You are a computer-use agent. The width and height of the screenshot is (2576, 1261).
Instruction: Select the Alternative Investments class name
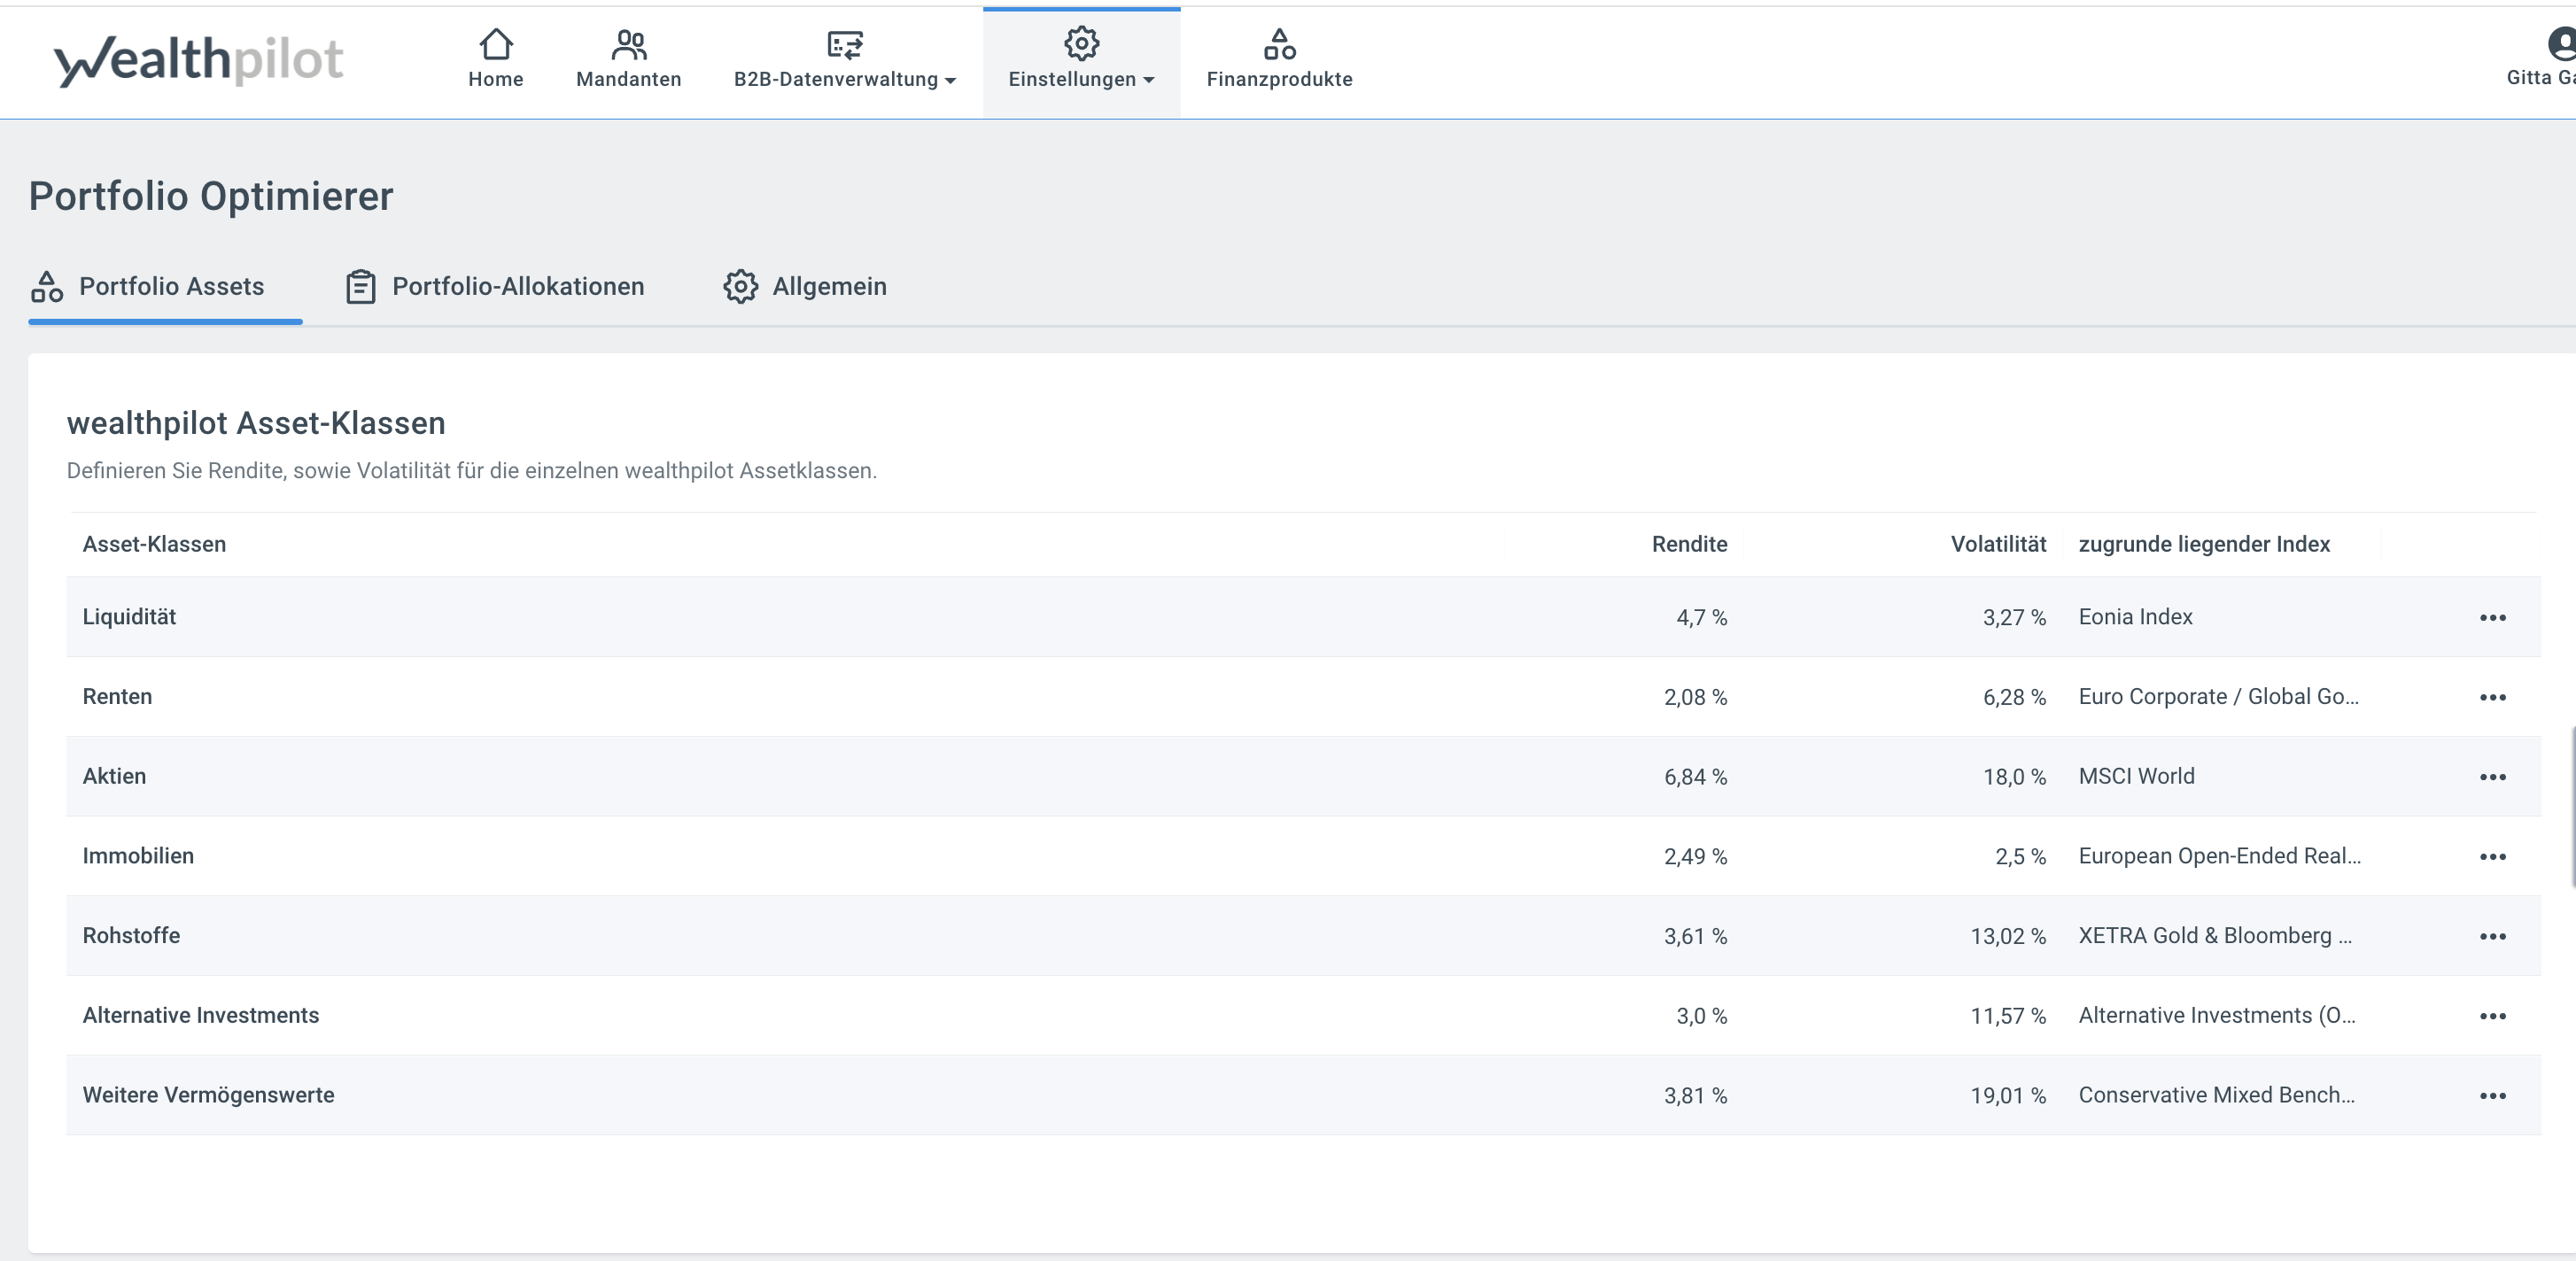pos(200,1015)
